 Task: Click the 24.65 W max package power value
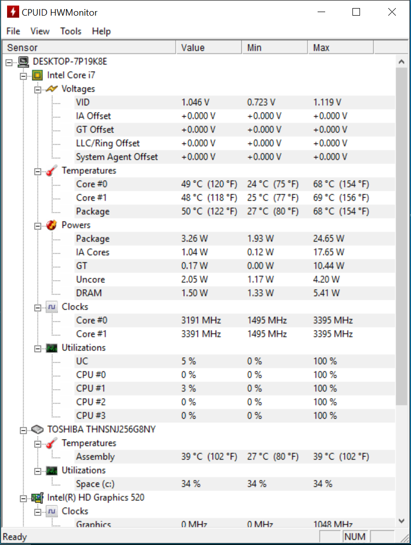coord(329,239)
